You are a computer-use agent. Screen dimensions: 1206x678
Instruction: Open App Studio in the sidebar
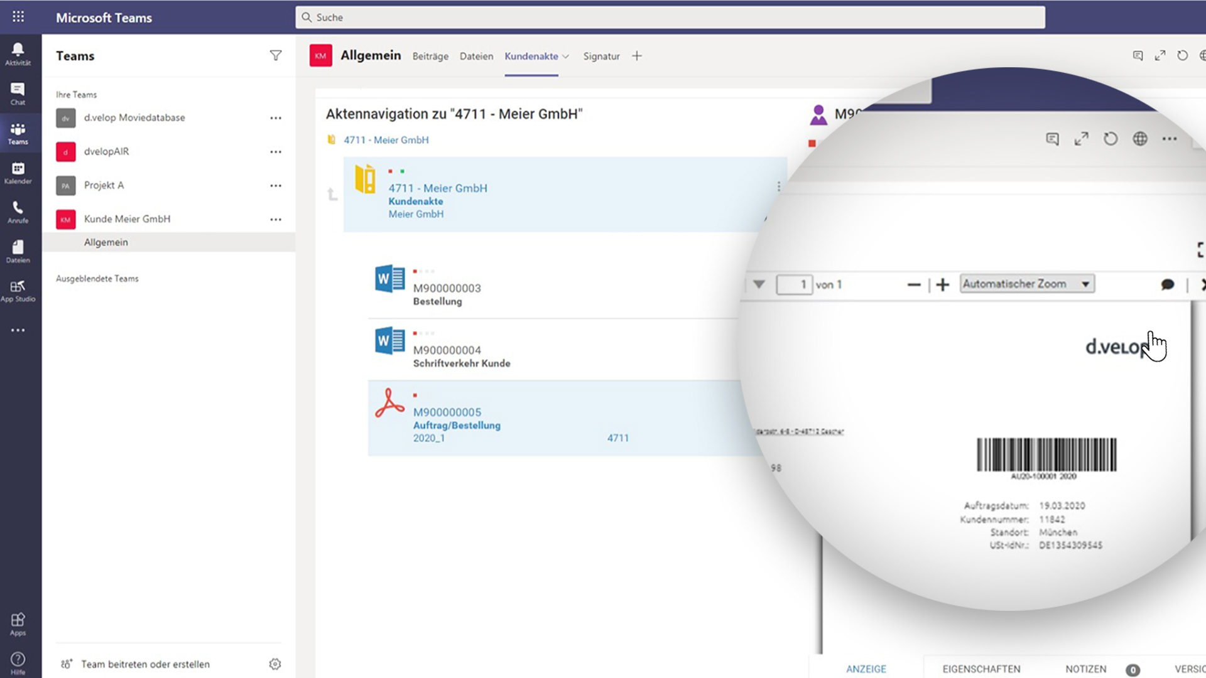18,291
